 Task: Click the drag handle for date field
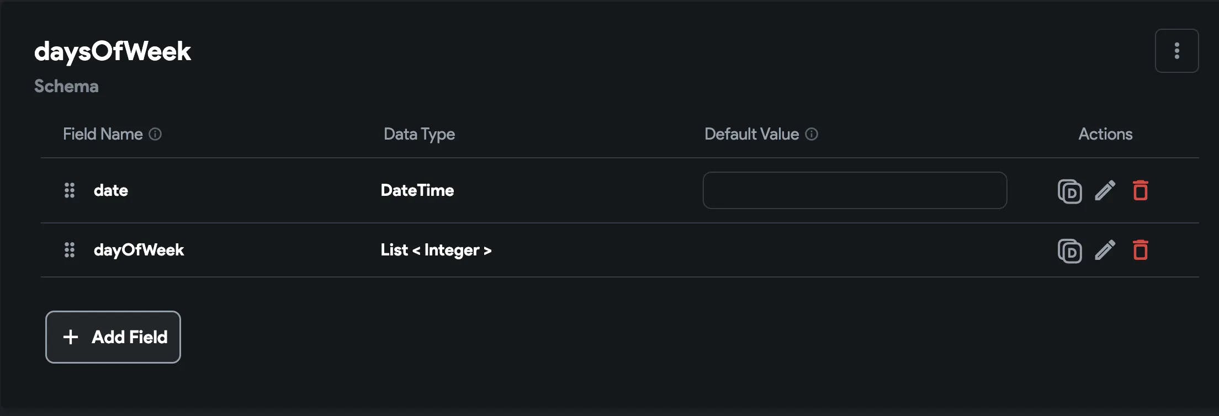click(x=70, y=190)
